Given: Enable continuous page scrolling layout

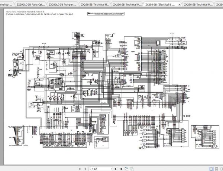Looking at the screenshot, I should click(216, 169).
